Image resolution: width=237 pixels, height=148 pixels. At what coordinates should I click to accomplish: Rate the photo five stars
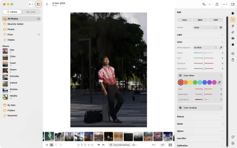click(92, 145)
